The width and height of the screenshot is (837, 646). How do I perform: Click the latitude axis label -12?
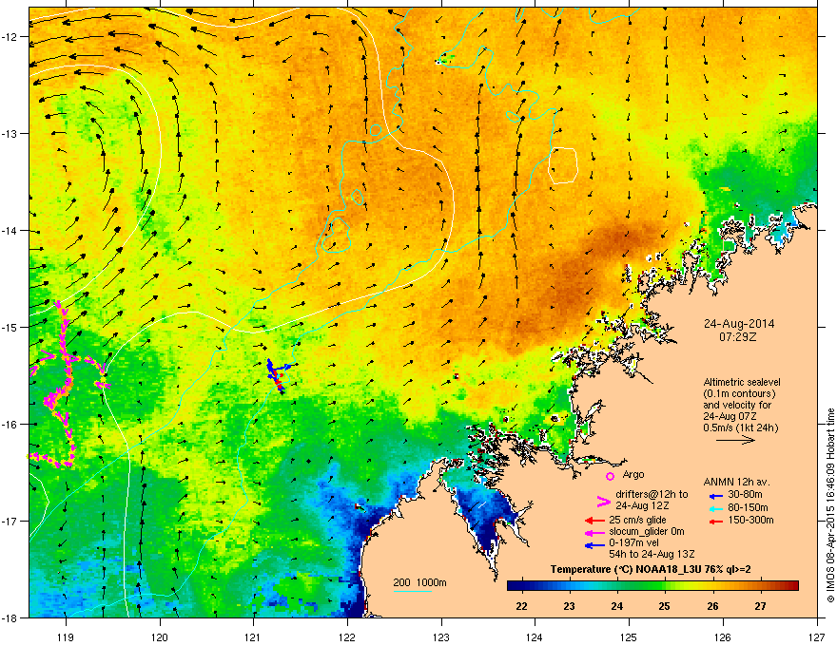tap(10, 37)
